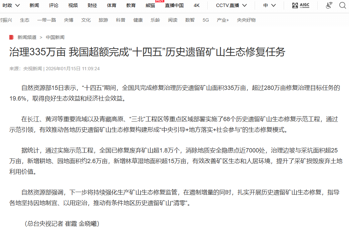Open the 教育 section
The image size is (349, 231).
[x=131, y=5]
